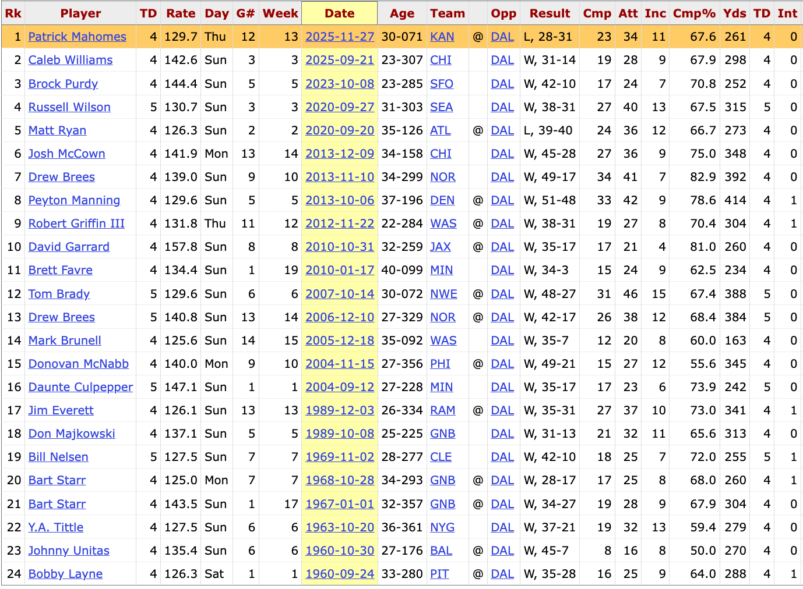Sort by Cmp% column header
Viewport: 803px width, 589px height.
(694, 13)
